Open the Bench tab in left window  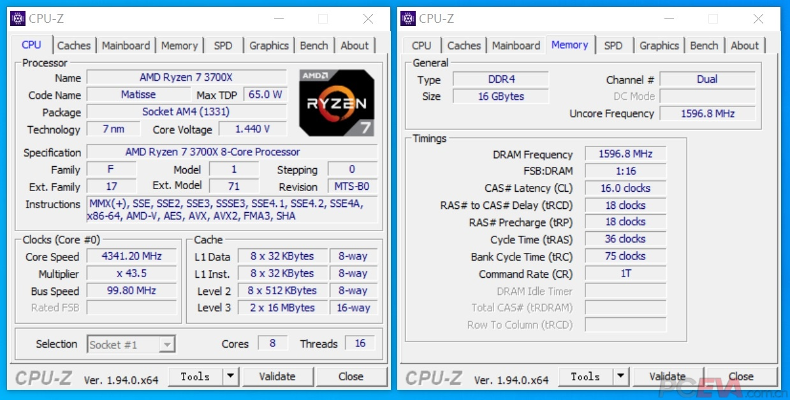(x=314, y=45)
